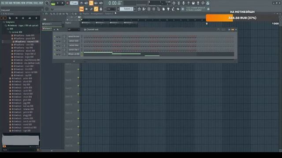The image size is (282, 158).
Task: Open the FILE menu
Action: (x=3, y=3)
